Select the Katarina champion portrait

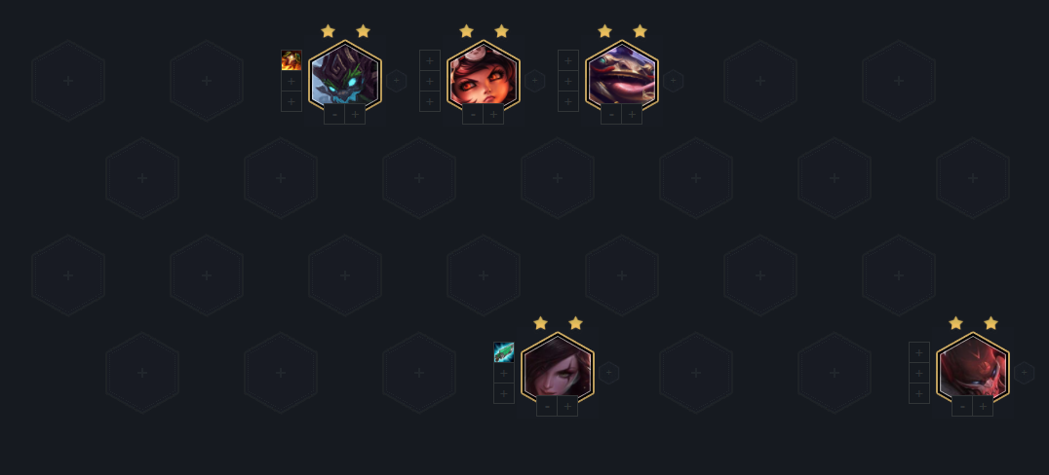coord(558,369)
